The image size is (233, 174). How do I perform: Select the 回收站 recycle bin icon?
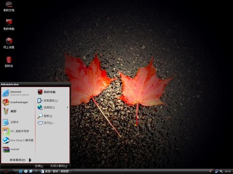(x=9, y=62)
